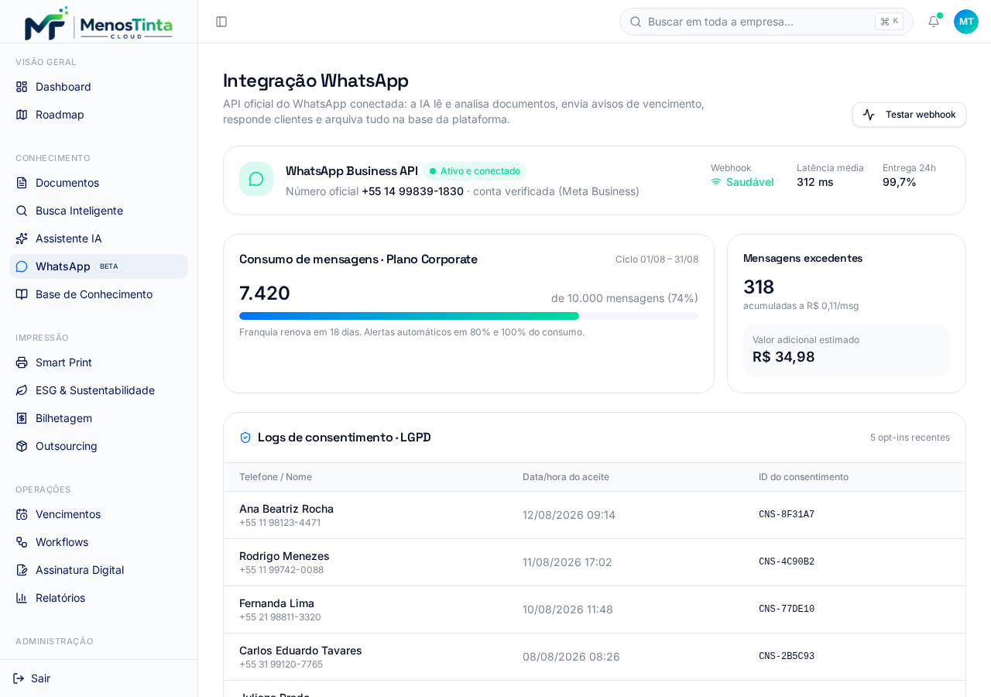This screenshot has height=697, width=991.
Task: Click the LGPD shield check icon
Action: point(245,438)
